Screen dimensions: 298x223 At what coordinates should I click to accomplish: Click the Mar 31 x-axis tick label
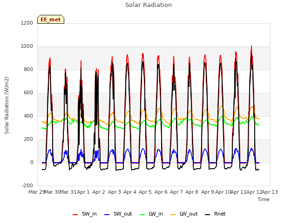(68, 192)
